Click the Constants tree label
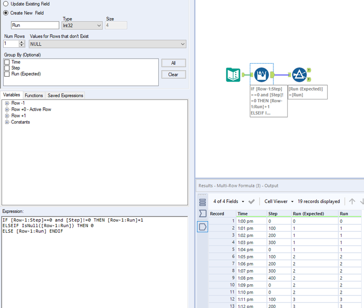This screenshot has width=364, height=308. (x=20, y=122)
